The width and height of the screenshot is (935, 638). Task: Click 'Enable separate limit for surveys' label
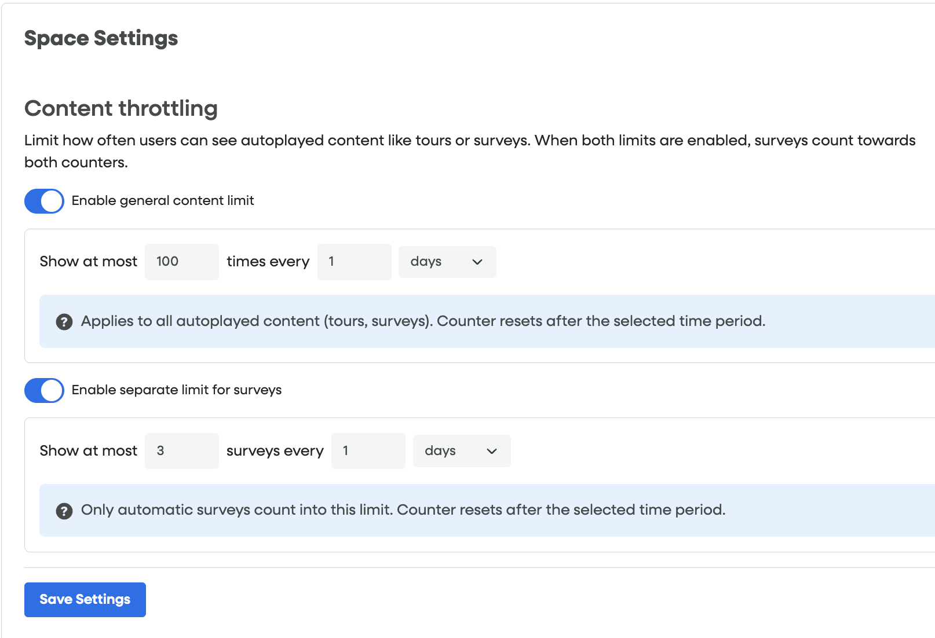(x=177, y=390)
